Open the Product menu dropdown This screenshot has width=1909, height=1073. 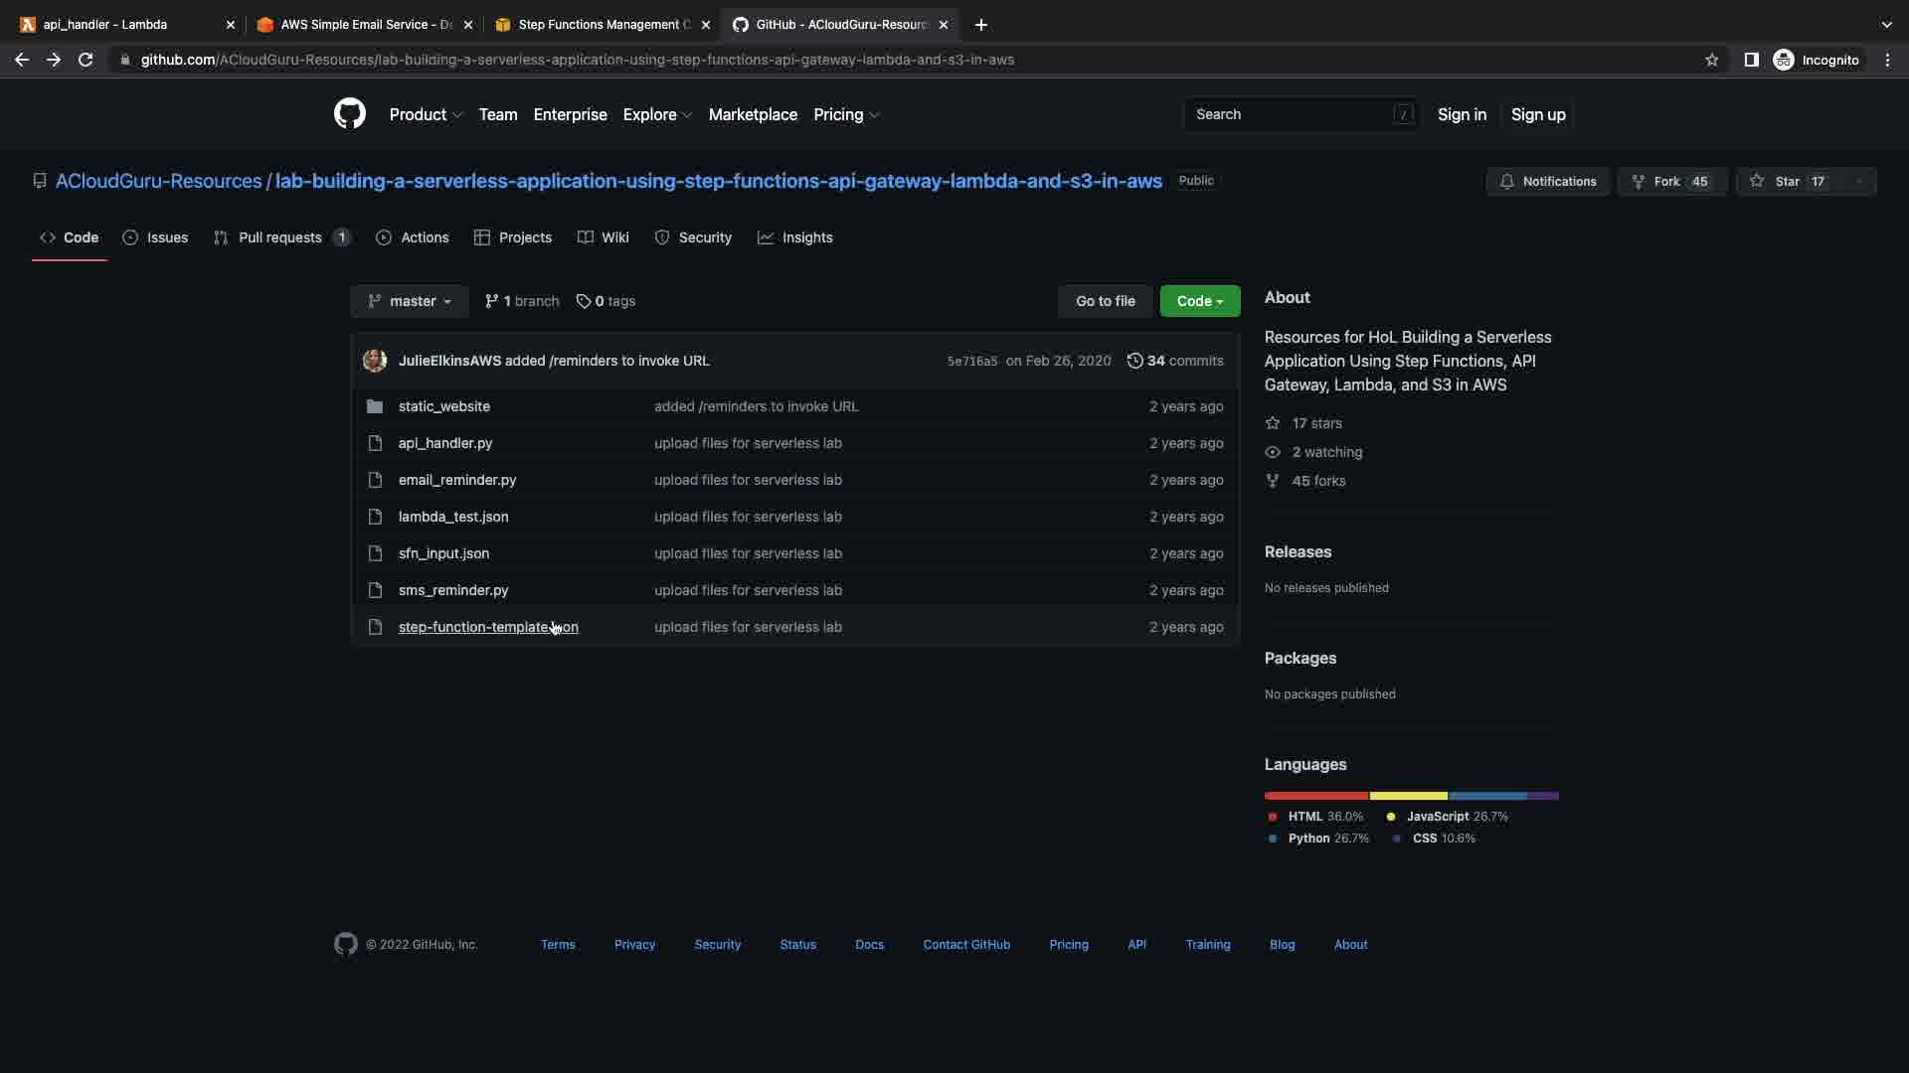[x=426, y=114]
